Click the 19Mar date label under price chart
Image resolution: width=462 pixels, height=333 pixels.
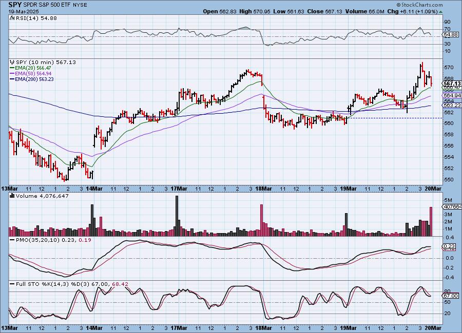click(x=348, y=189)
